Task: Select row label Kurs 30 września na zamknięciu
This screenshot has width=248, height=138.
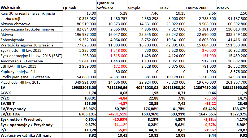Action: (x=28, y=14)
